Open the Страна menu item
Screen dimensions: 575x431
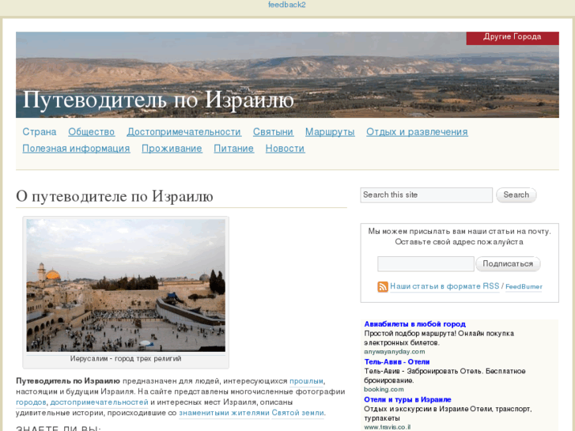coord(40,132)
